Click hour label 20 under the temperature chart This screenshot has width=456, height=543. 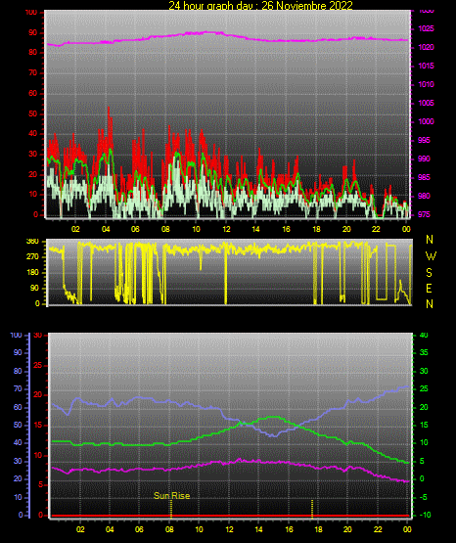pos(347,529)
